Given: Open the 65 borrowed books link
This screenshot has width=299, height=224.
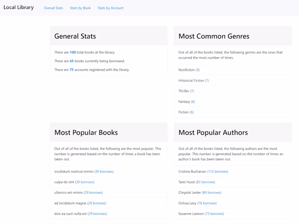Looking at the screenshot, I should click(72, 61).
